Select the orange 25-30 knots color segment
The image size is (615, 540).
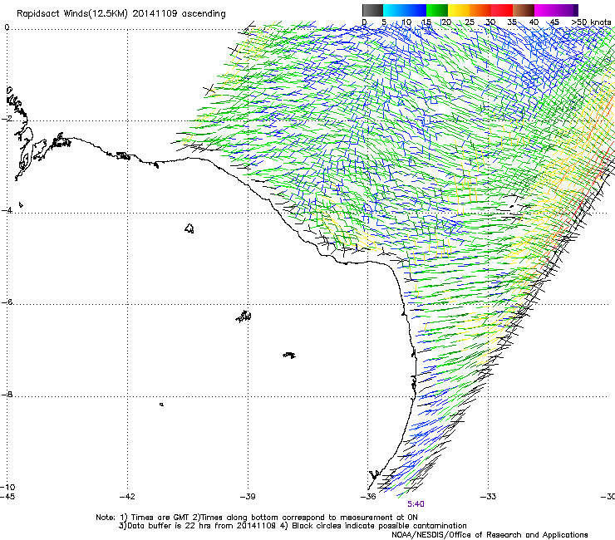(480, 10)
